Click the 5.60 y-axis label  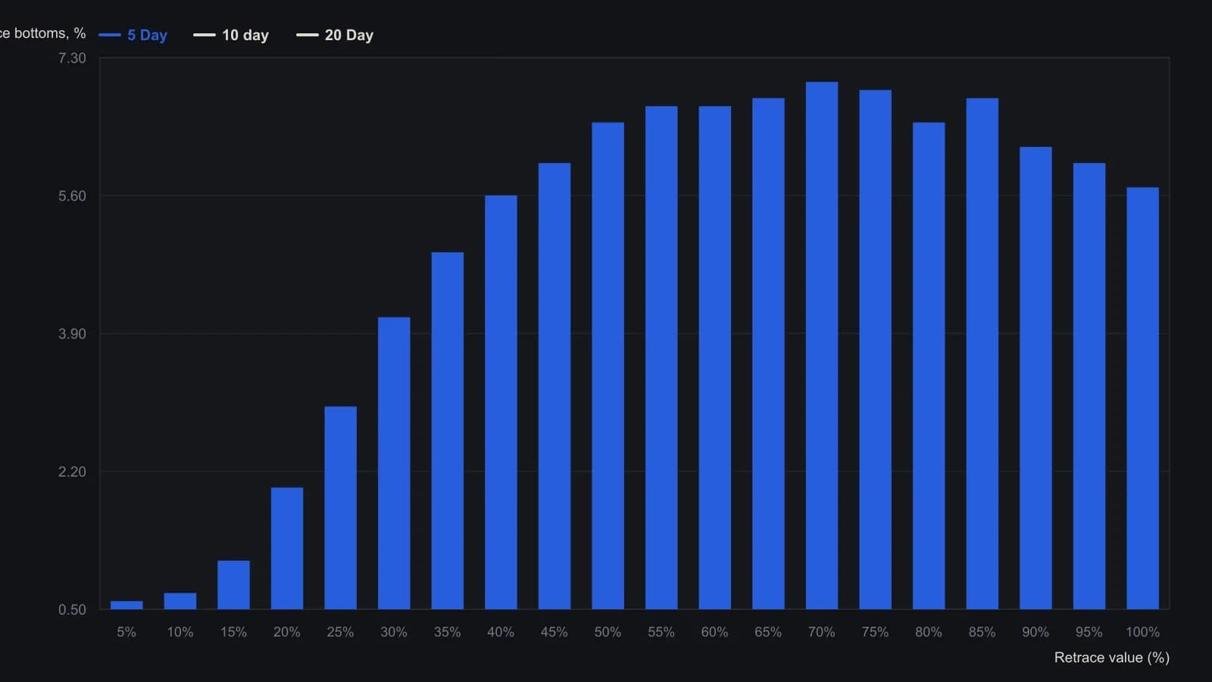coord(72,196)
